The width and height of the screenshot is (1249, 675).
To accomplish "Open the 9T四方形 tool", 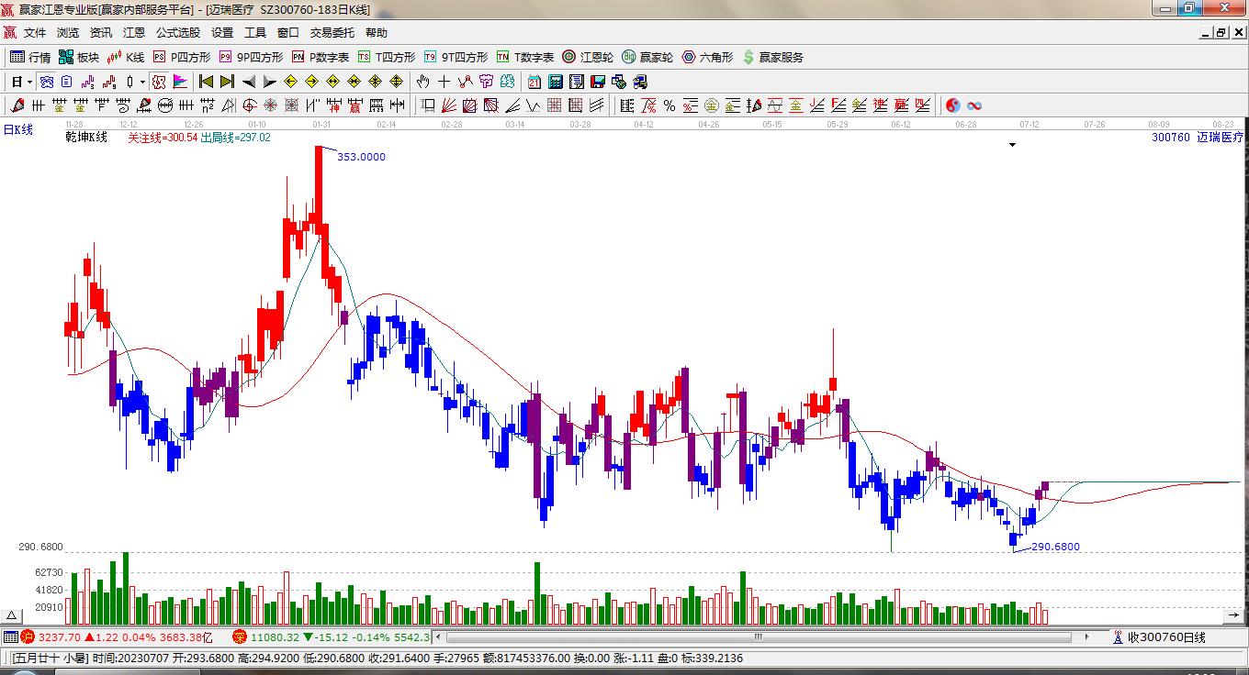I will click(x=456, y=57).
